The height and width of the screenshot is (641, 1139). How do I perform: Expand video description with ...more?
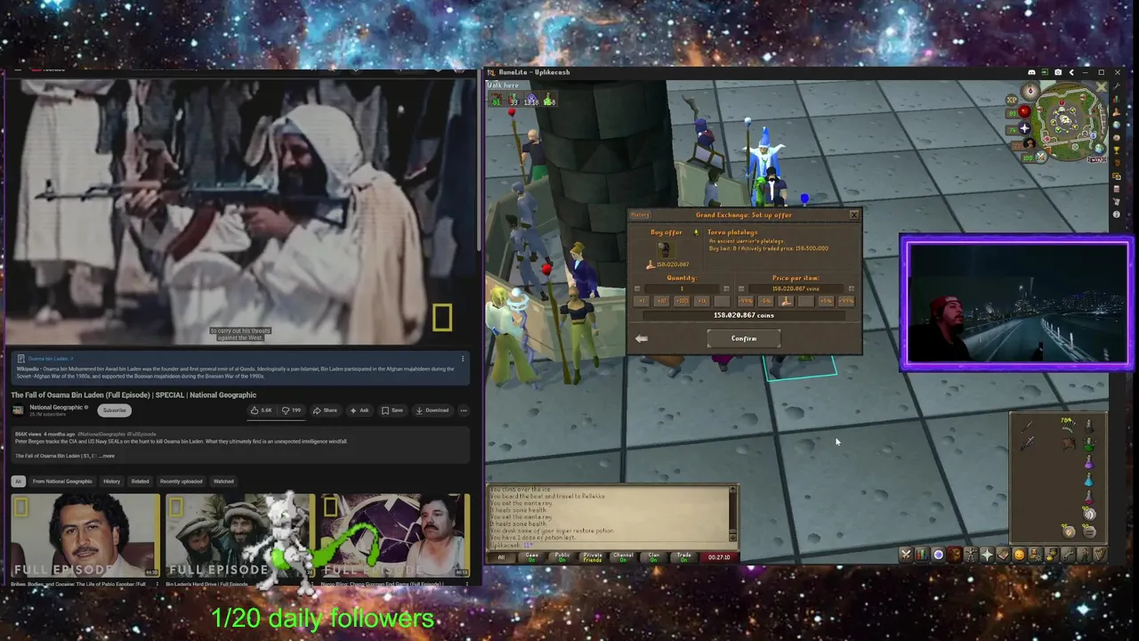[x=107, y=456]
